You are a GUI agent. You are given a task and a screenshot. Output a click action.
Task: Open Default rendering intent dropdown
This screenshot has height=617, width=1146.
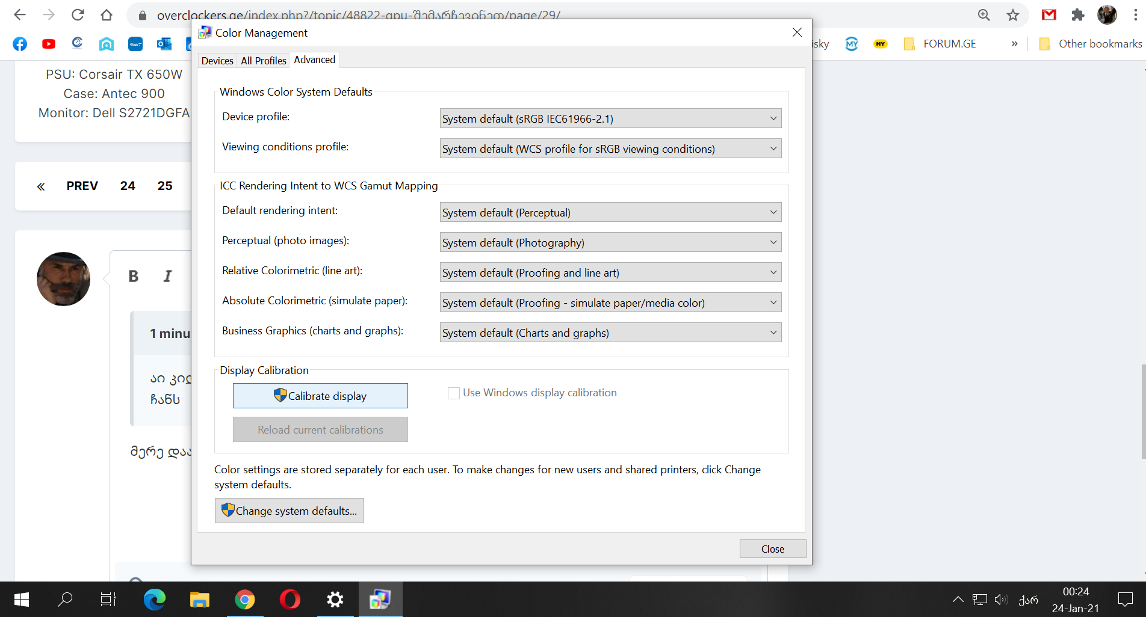(610, 212)
